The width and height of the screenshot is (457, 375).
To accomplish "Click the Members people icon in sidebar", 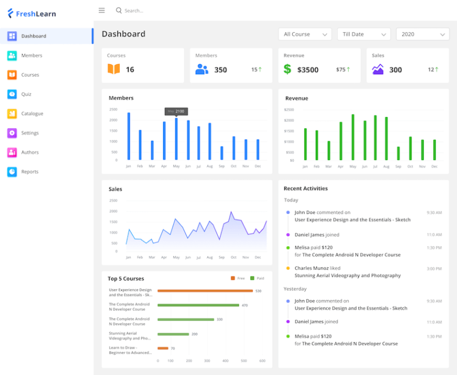I will click(12, 55).
